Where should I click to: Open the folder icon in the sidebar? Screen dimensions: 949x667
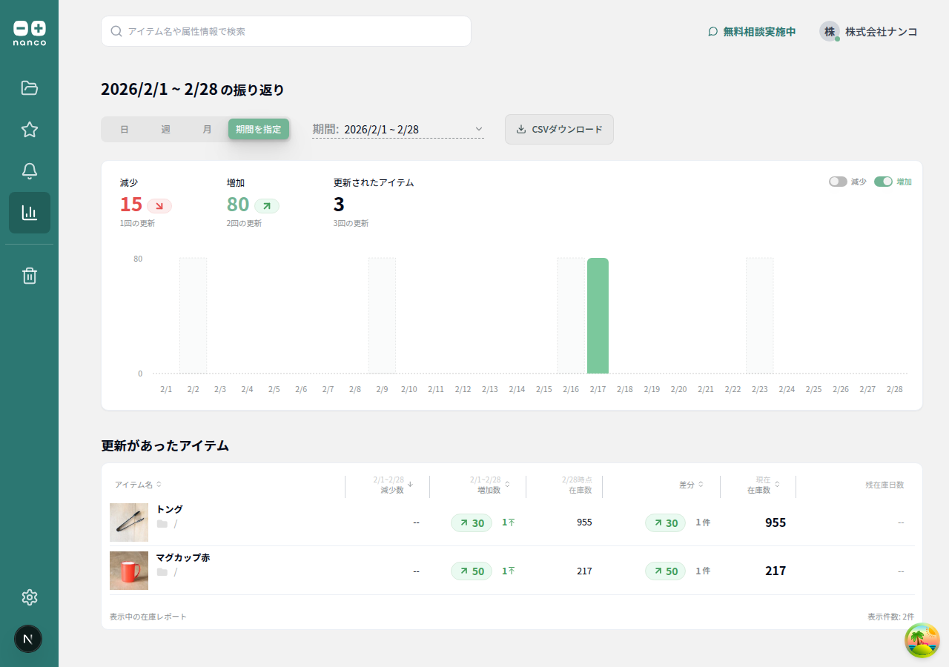pyautogui.click(x=30, y=88)
